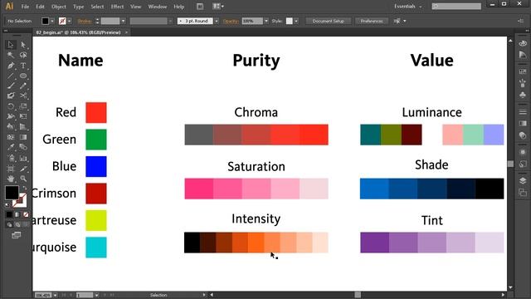531x299 pixels.
Task: Expand the Opacity percentage dropdown
Action: pos(266,21)
